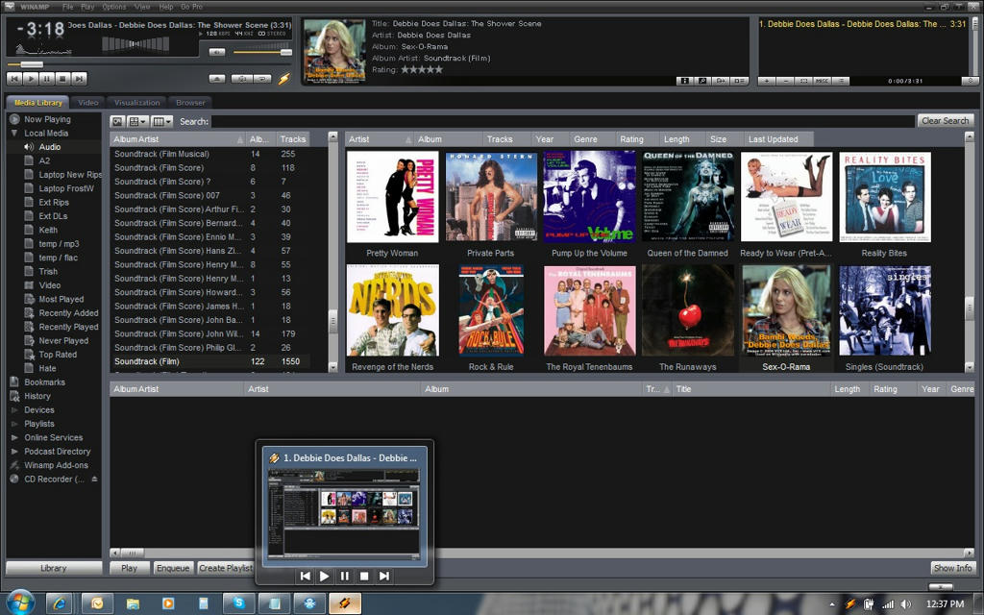Screen dimensions: 984x615
Task: Switch to the Visualization tab
Action: [x=137, y=102]
